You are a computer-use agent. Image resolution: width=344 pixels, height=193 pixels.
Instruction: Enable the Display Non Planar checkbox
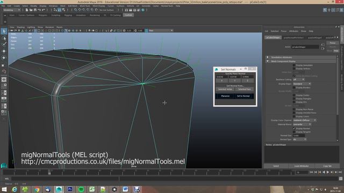click(x=294, y=109)
